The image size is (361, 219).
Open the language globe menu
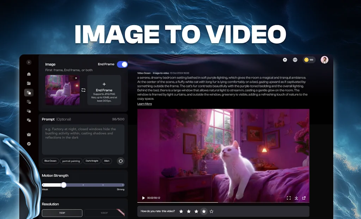(x=295, y=60)
